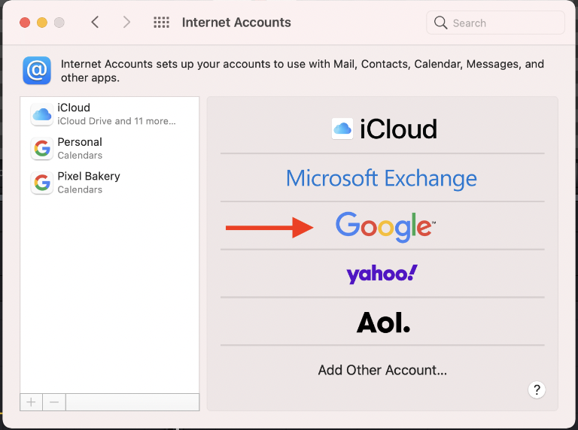Choose iCloud as the account provider
The height and width of the screenshot is (430, 578).
pyautogui.click(x=382, y=129)
